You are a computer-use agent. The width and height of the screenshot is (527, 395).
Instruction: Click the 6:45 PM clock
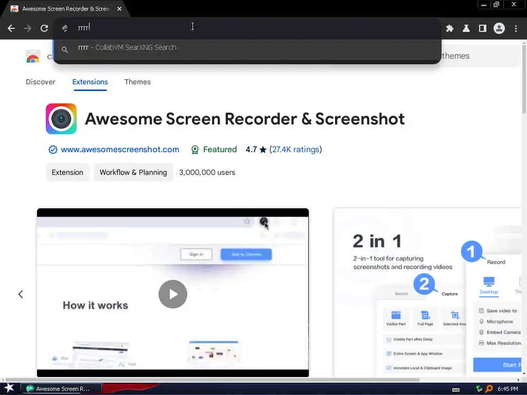pyautogui.click(x=508, y=389)
